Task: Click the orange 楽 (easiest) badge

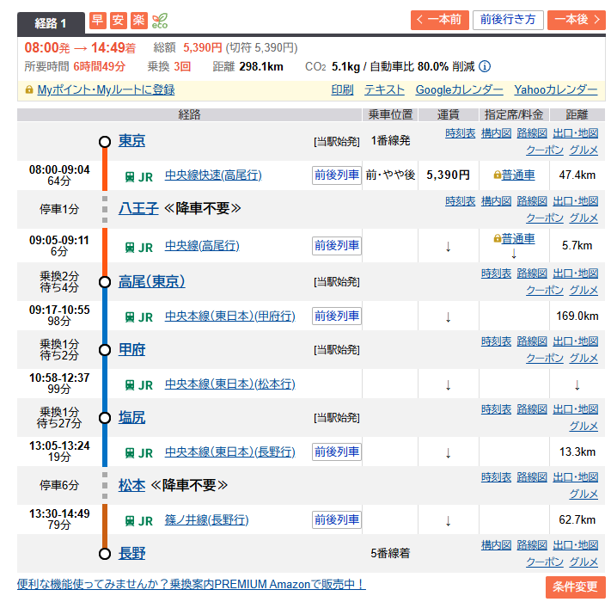Action: point(138,20)
